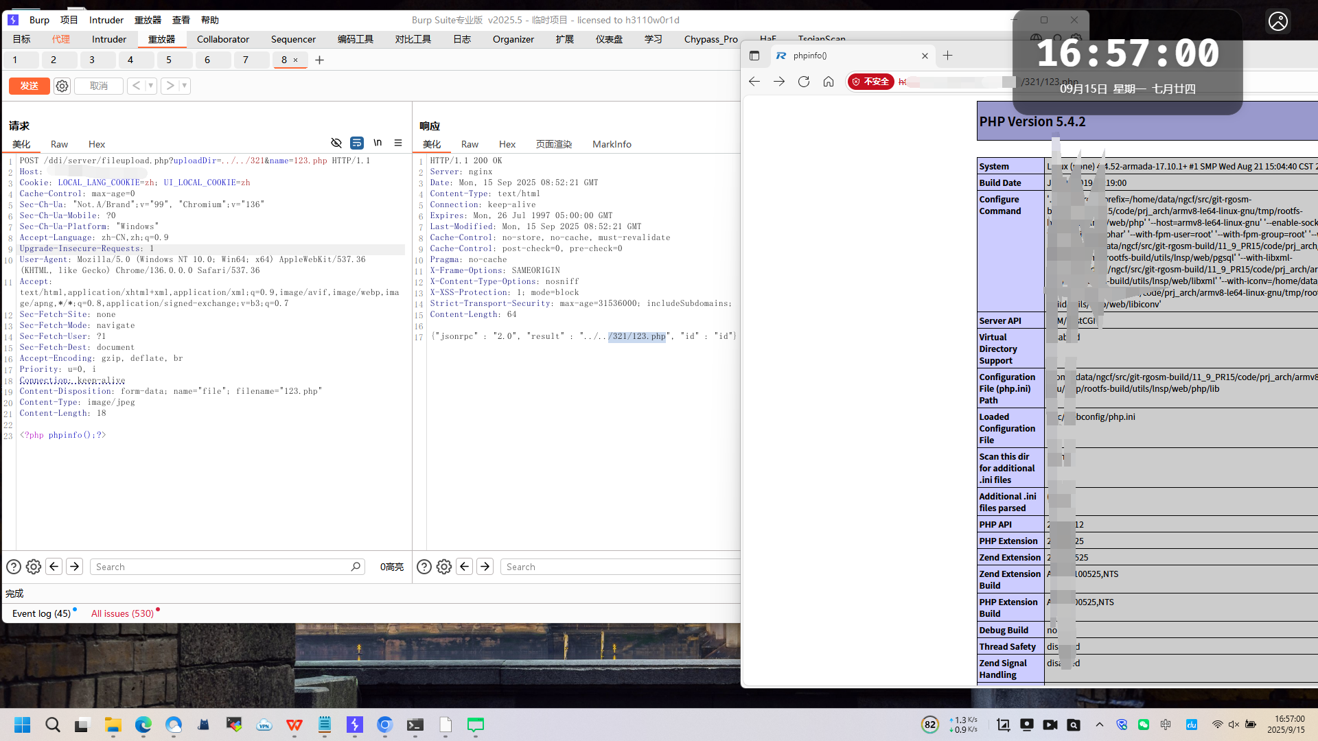Screen dimensions: 1318x741
Task: Open All issues (530) link
Action: click(122, 613)
